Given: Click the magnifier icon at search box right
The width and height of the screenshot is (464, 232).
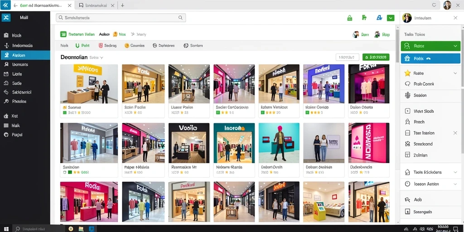Looking at the screenshot, I should [x=180, y=18].
